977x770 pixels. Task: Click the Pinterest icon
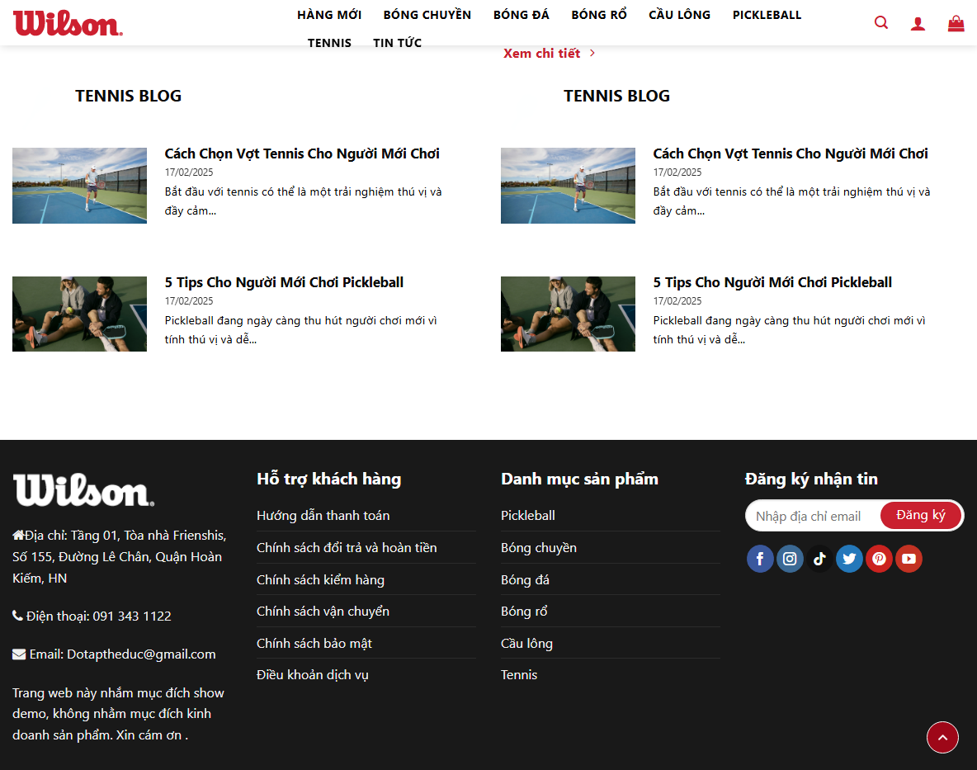[879, 559]
